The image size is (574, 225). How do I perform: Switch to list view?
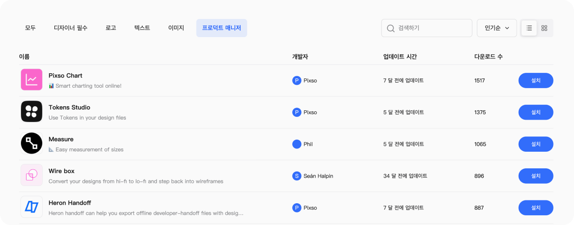click(529, 28)
